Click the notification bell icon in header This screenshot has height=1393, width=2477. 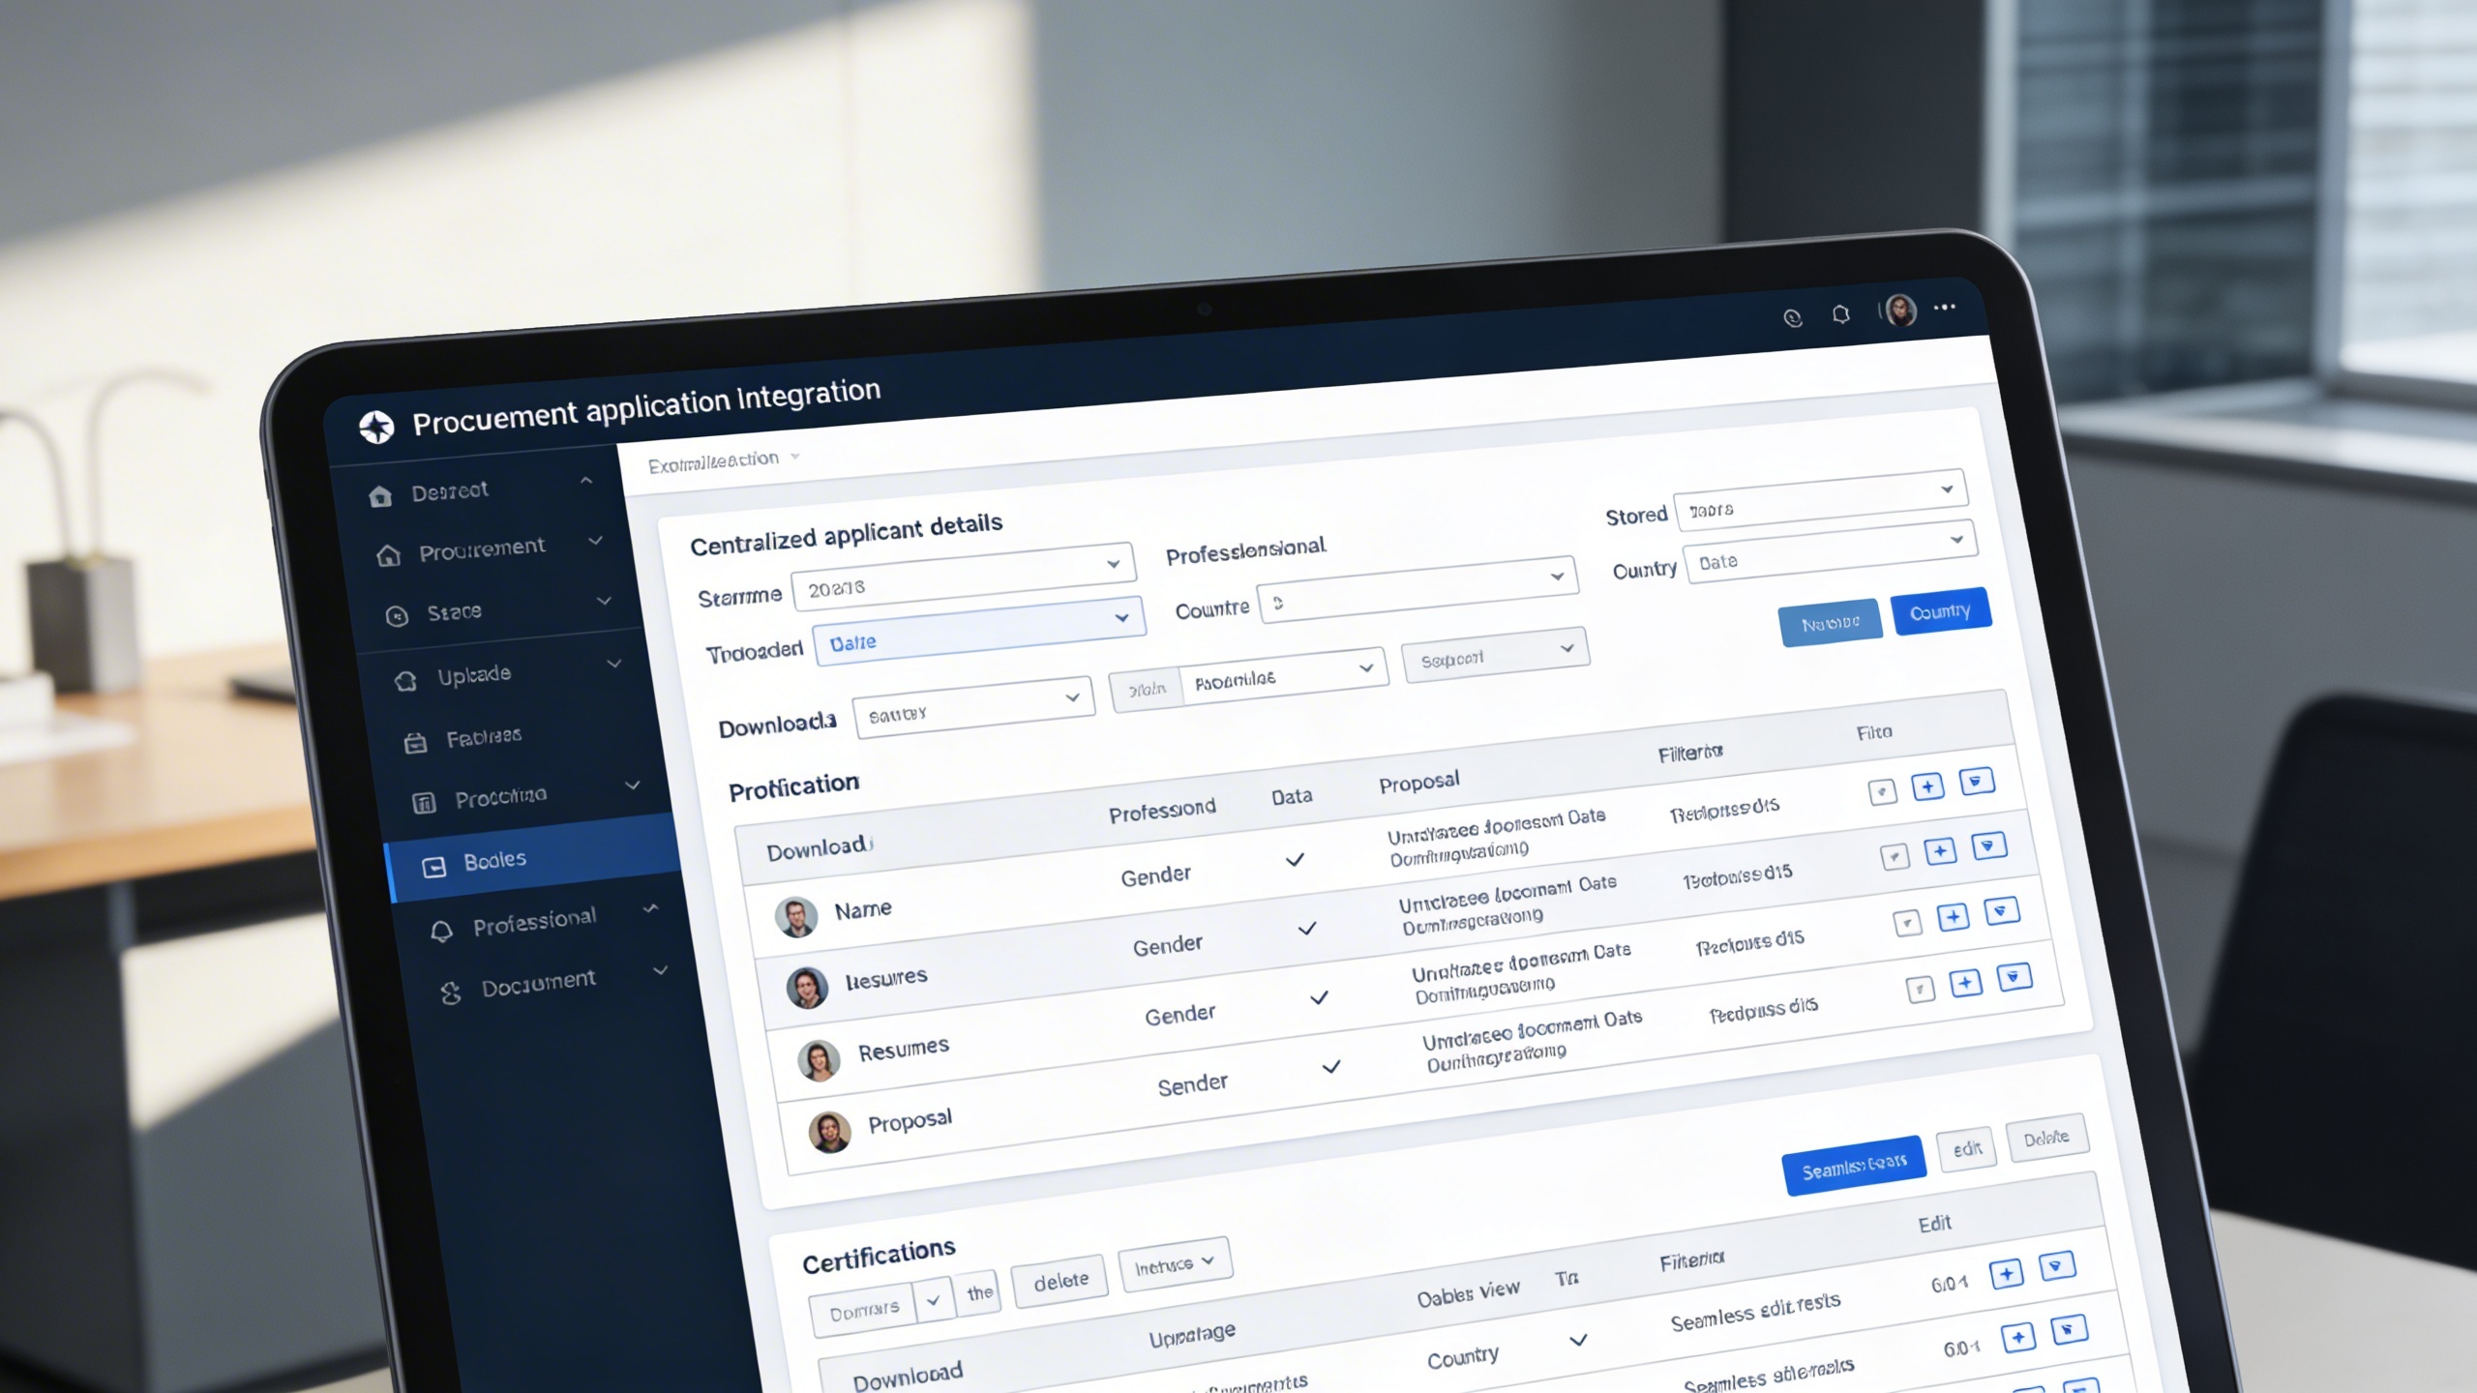click(1840, 314)
